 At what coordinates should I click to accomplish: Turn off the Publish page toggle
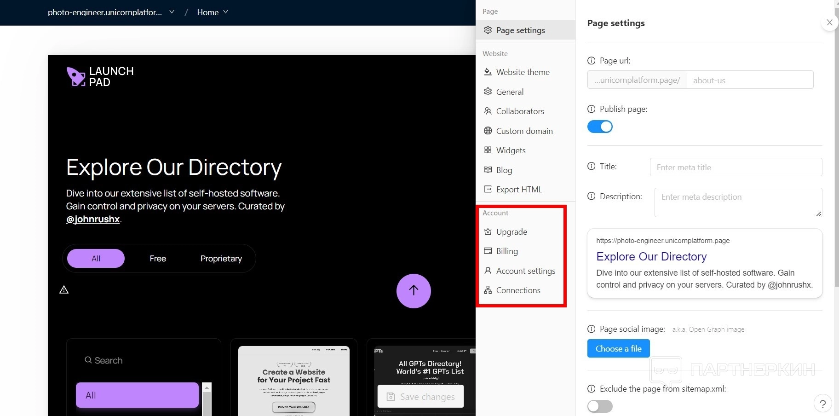point(600,127)
